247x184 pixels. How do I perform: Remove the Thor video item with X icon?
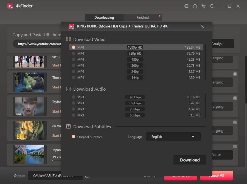click(x=235, y=74)
